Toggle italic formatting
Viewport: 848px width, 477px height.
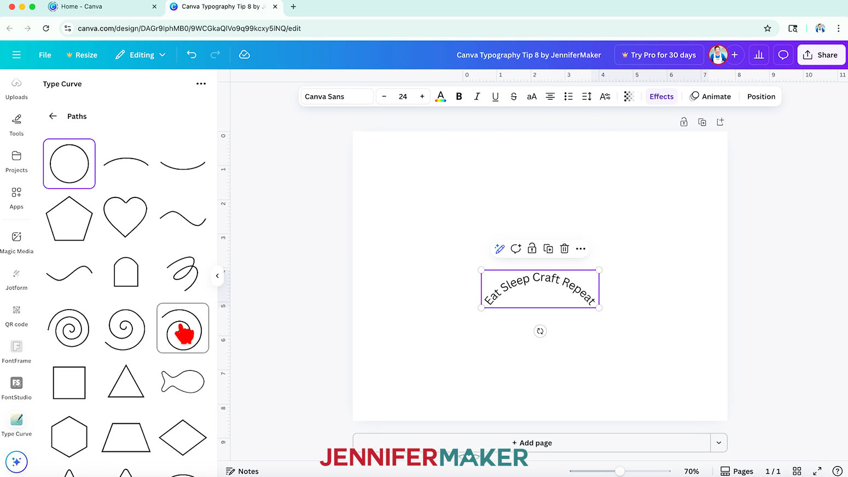[477, 96]
